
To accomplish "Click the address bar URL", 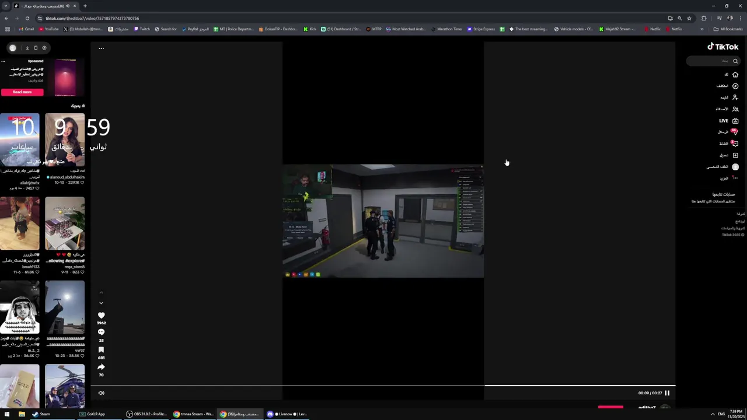I will pyautogui.click(x=92, y=18).
